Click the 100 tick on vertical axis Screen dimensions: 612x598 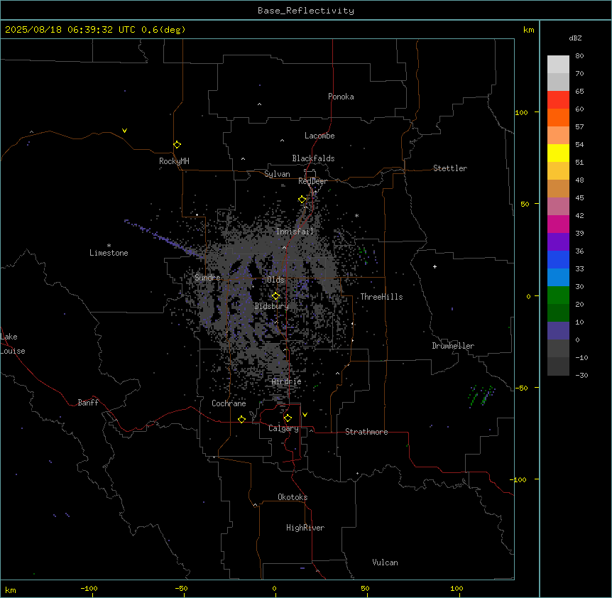(x=521, y=112)
